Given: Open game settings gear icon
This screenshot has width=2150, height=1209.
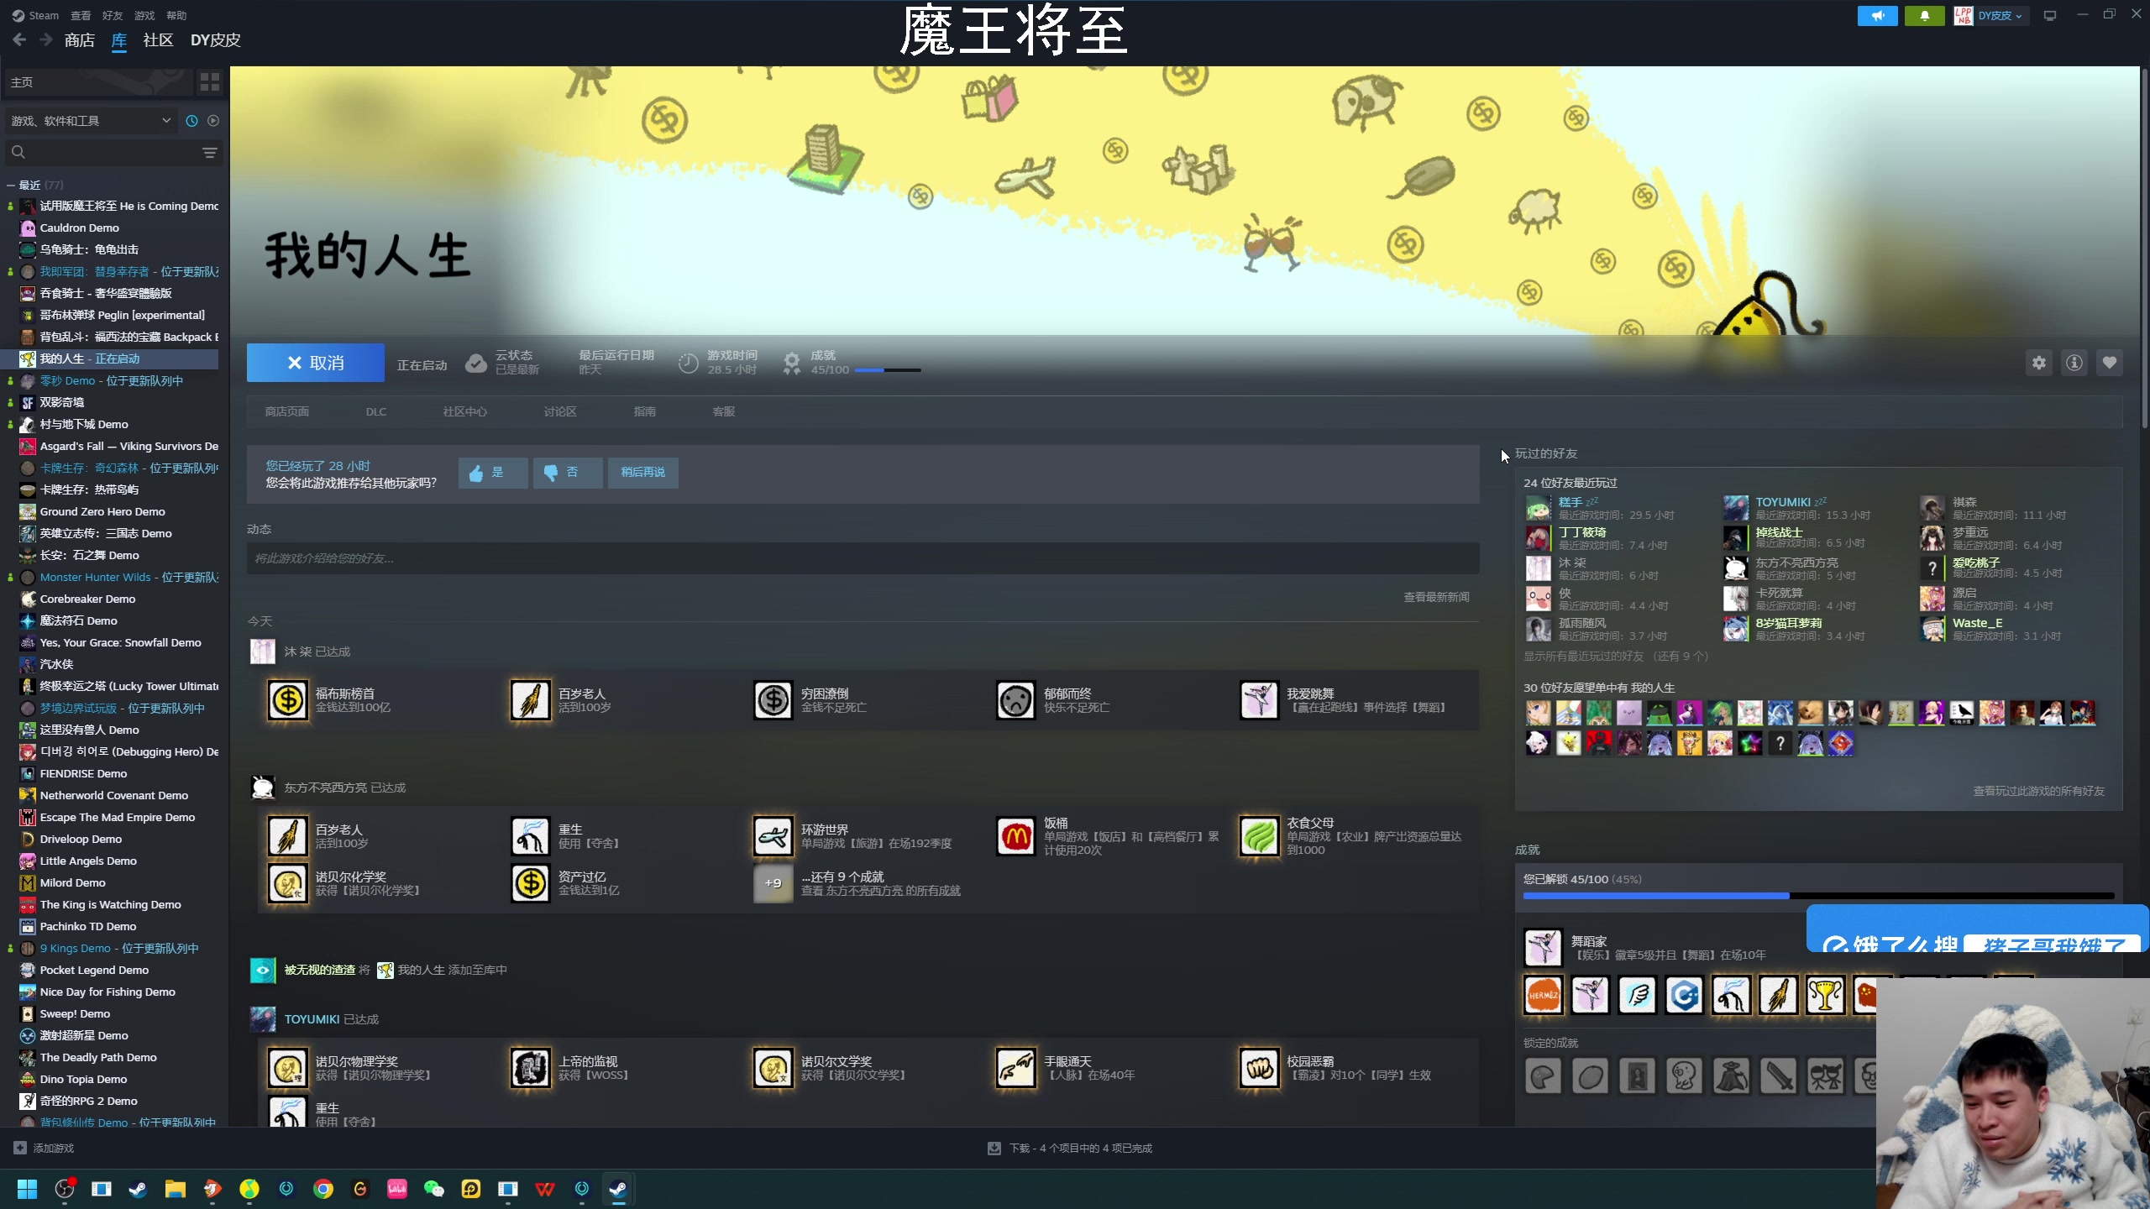Looking at the screenshot, I should pos(2039,363).
